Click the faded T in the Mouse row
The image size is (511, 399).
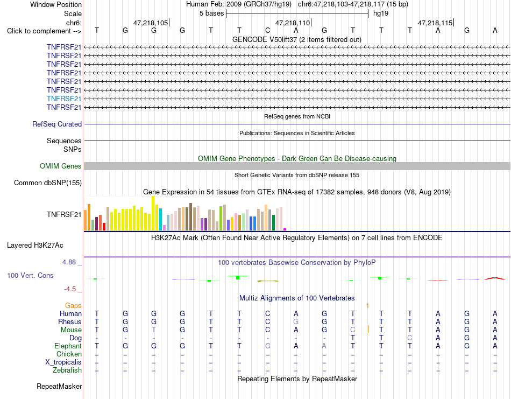(154, 330)
